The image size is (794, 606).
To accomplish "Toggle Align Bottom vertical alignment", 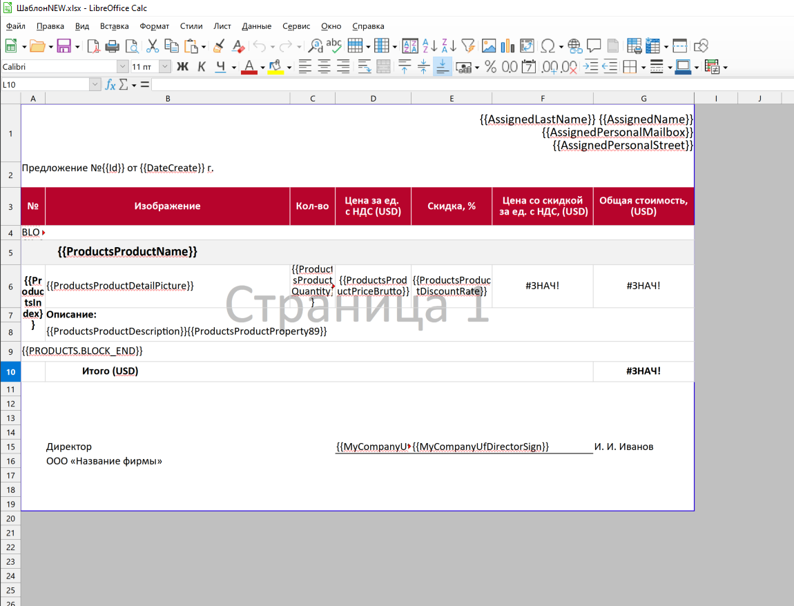I will click(x=443, y=67).
